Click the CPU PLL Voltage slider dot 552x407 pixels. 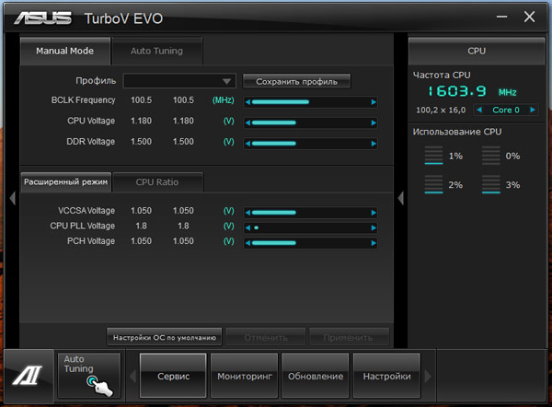pos(257,228)
